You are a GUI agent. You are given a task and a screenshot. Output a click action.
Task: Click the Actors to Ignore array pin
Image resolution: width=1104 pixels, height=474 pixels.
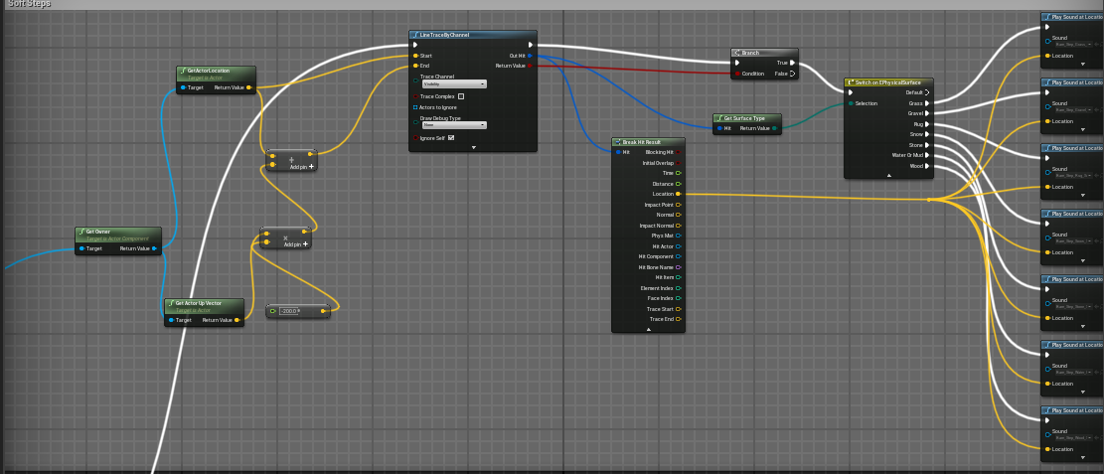click(415, 107)
